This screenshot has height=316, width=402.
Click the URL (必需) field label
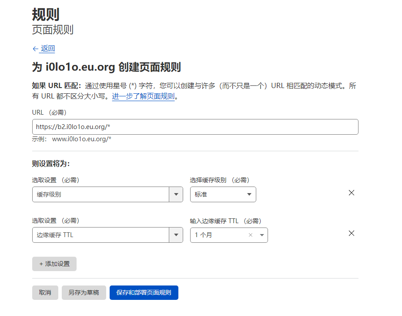pyautogui.click(x=49, y=112)
